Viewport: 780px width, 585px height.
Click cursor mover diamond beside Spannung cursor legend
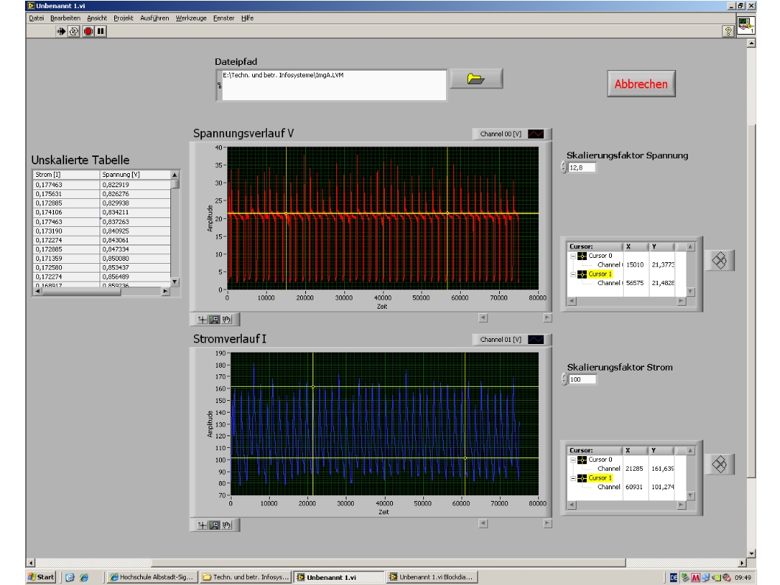coord(720,260)
